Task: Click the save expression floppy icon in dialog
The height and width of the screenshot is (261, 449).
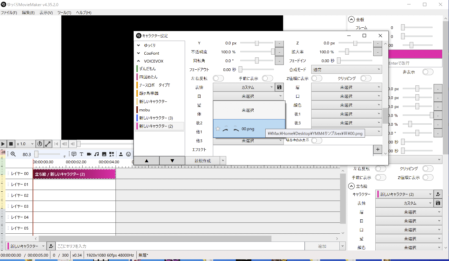Action: [x=279, y=87]
